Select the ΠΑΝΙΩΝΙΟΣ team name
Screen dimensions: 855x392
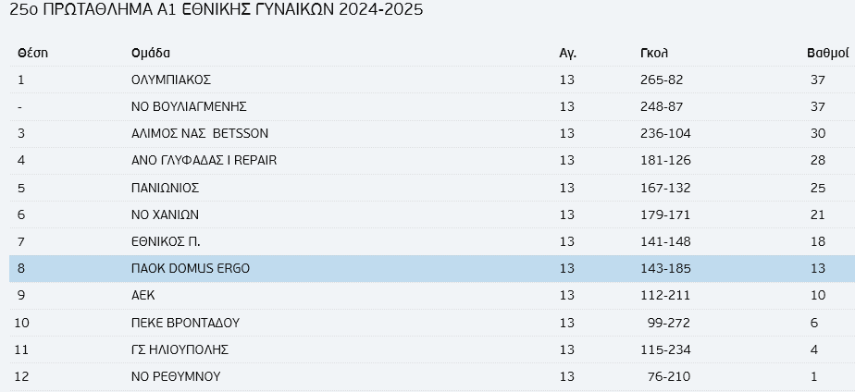click(x=166, y=188)
